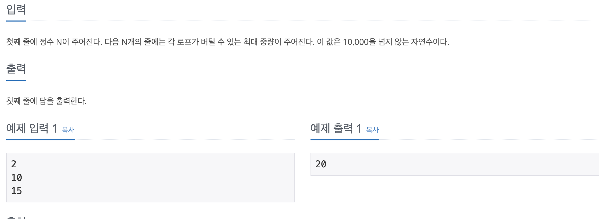The width and height of the screenshot is (608, 219).
Task: Click the sentence 첫째 줄에 답을 출력한다
Action: (x=47, y=101)
